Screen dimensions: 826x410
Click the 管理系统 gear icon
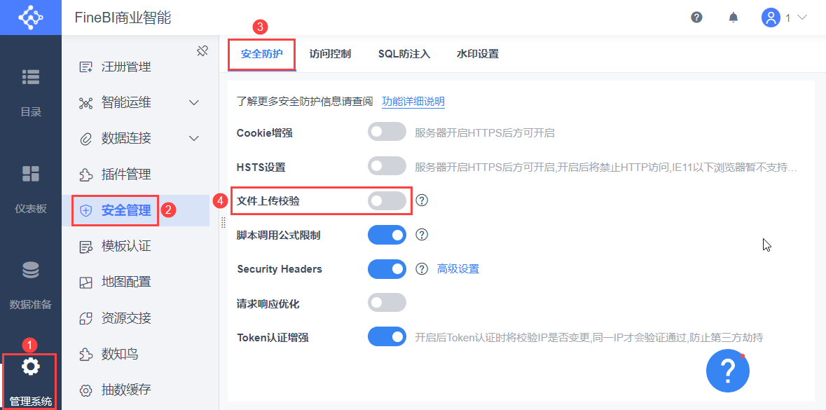click(31, 366)
